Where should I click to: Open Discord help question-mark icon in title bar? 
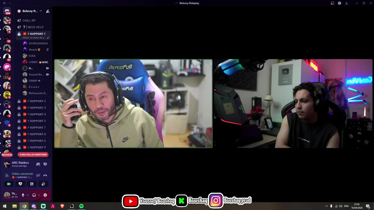340,3
